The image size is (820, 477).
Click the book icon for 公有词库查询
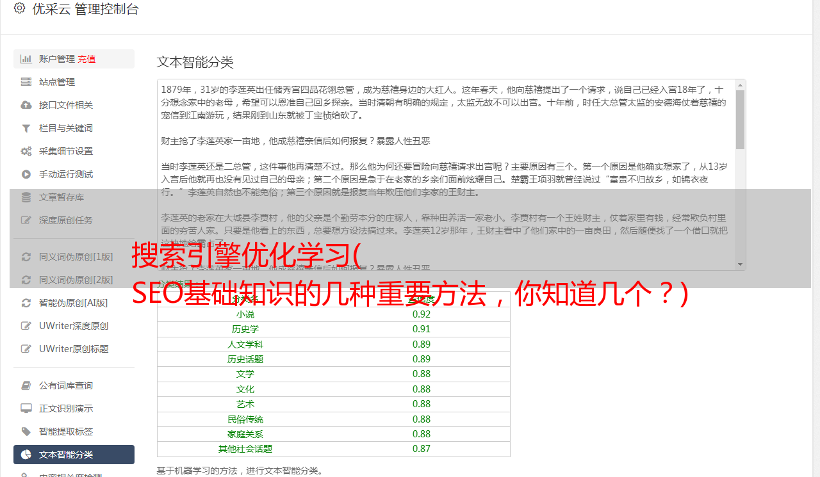pos(26,385)
